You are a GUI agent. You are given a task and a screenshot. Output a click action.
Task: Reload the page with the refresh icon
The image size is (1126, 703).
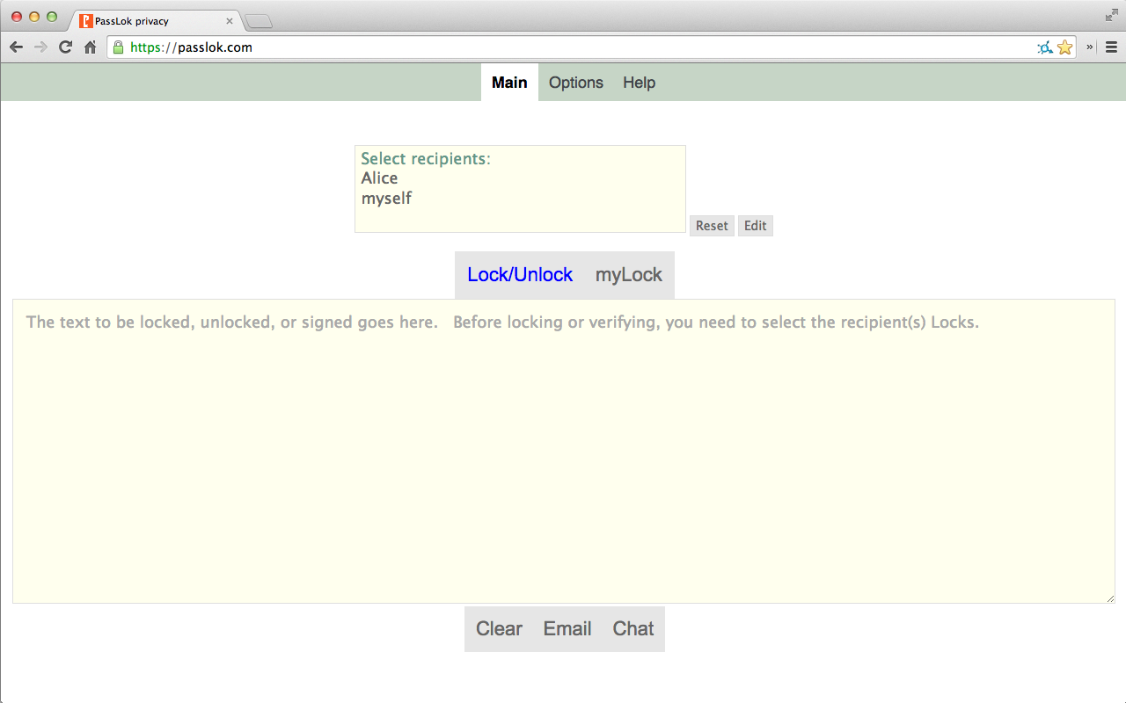65,47
